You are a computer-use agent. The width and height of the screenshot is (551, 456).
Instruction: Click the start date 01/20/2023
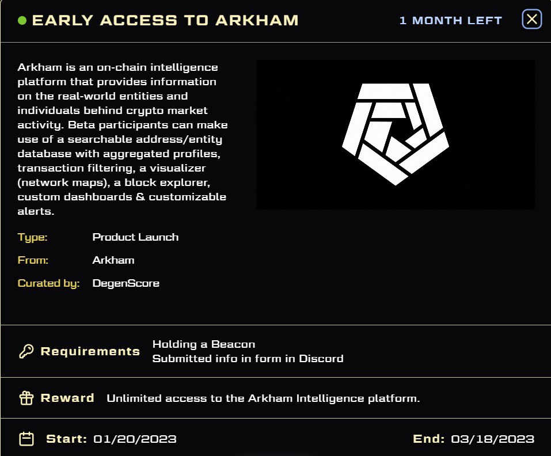click(x=134, y=439)
